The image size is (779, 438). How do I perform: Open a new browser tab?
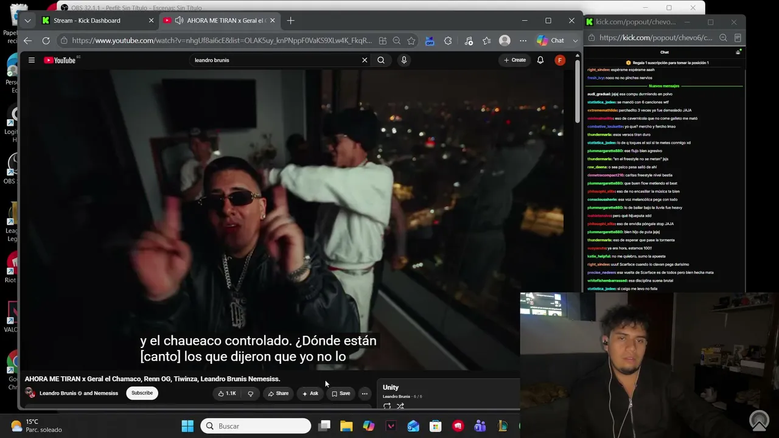[x=290, y=21]
